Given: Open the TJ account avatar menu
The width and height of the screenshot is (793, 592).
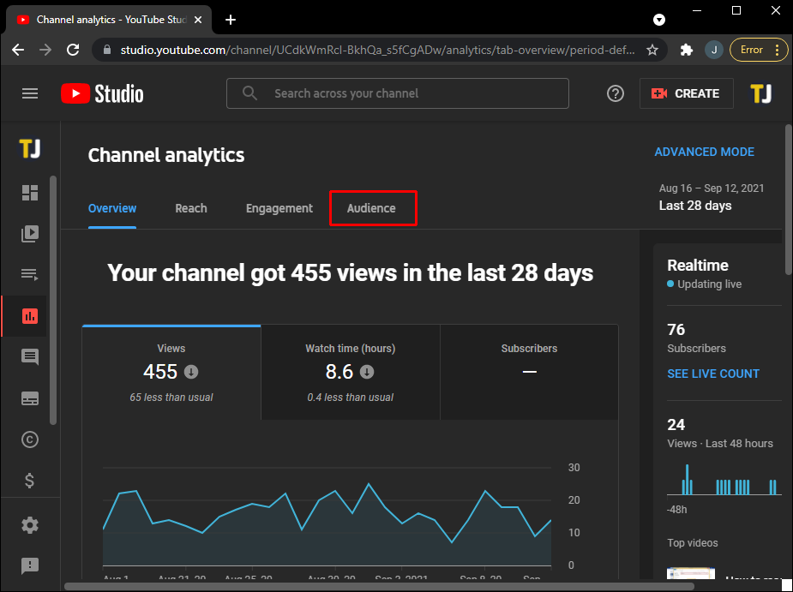Looking at the screenshot, I should [x=760, y=93].
